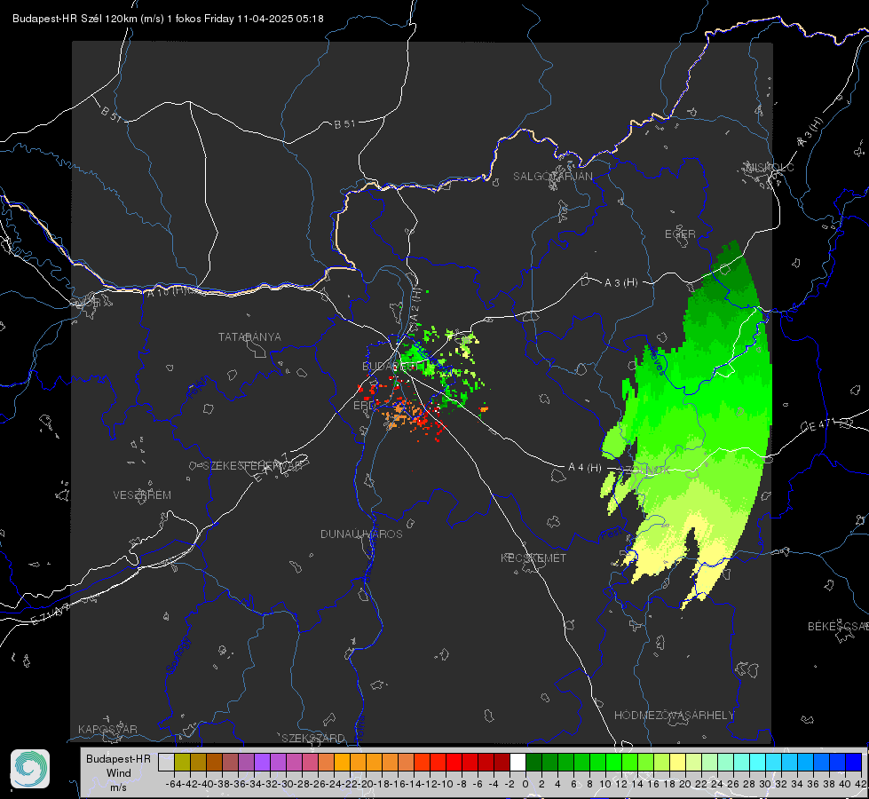Click the light gray swatch at legend start
This screenshot has width=869, height=799.
click(x=166, y=762)
